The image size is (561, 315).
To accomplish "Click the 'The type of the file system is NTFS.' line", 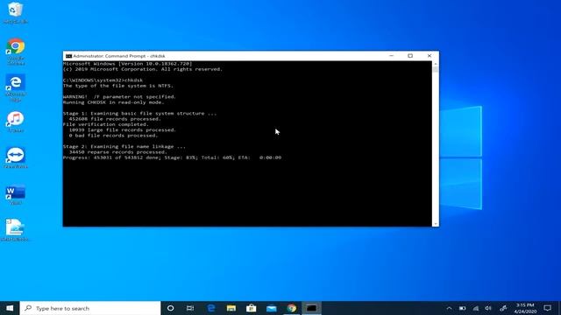I will [118, 86].
